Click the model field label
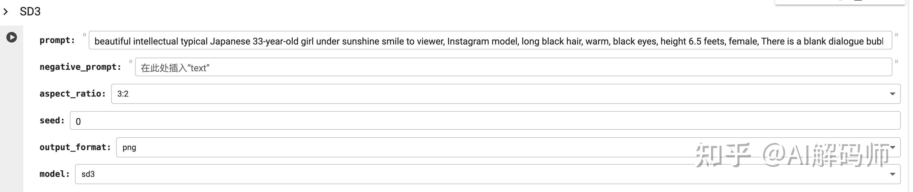Image resolution: width=913 pixels, height=192 pixels. (54, 174)
